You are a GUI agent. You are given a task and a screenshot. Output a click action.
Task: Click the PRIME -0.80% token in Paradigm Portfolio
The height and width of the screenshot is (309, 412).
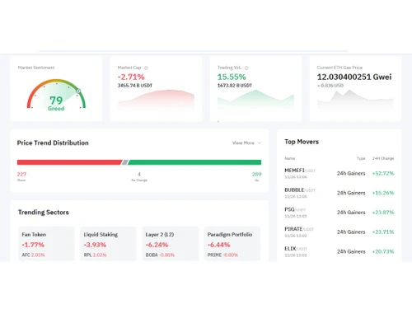pos(222,255)
